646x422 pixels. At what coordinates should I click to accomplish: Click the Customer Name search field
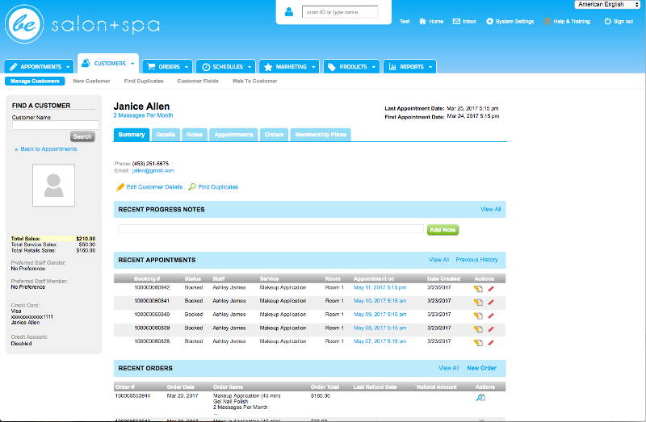click(55, 125)
